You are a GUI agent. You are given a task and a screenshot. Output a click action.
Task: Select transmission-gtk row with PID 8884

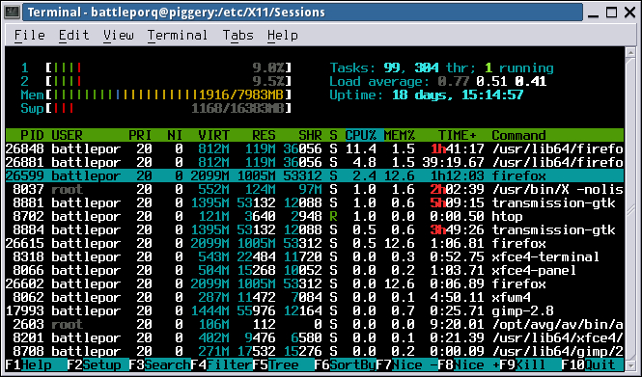coord(315,229)
